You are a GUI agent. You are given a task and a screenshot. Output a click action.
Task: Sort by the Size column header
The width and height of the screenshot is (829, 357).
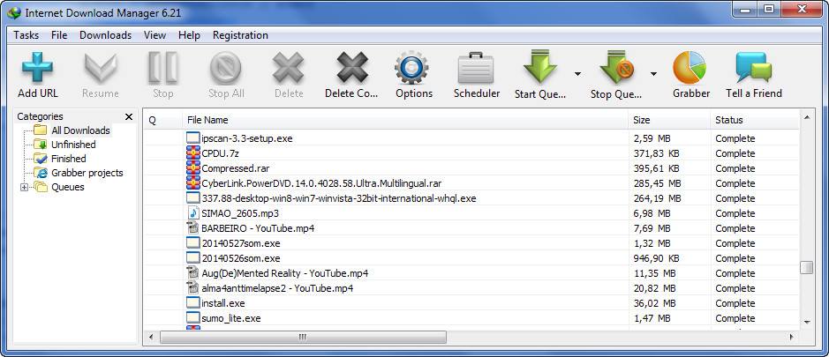point(669,120)
